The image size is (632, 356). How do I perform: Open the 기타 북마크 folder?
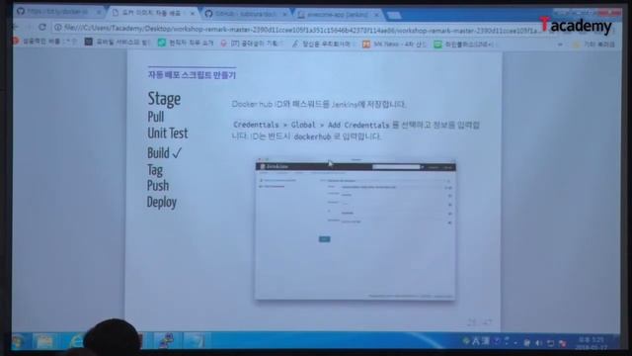point(593,44)
